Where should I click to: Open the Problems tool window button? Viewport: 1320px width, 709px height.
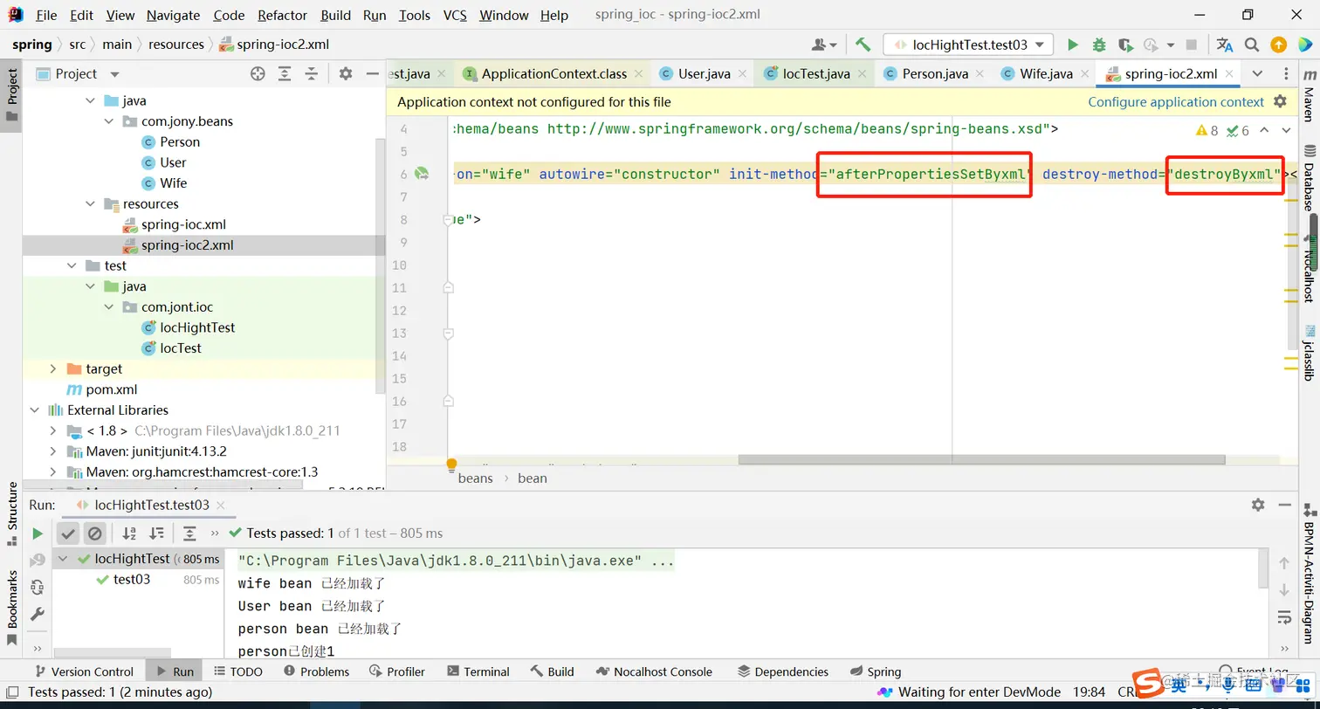point(317,671)
